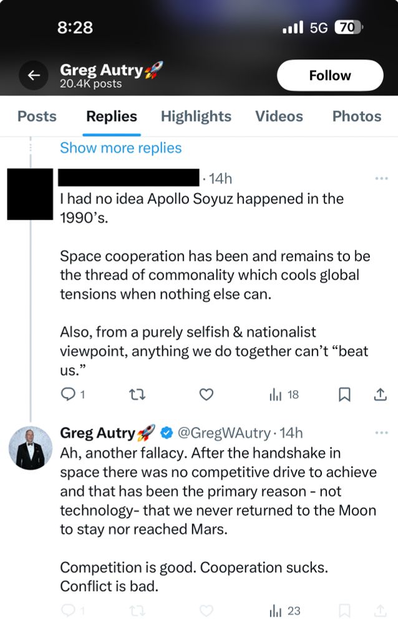Expand Show more replies
This screenshot has width=398, height=624.
point(120,148)
